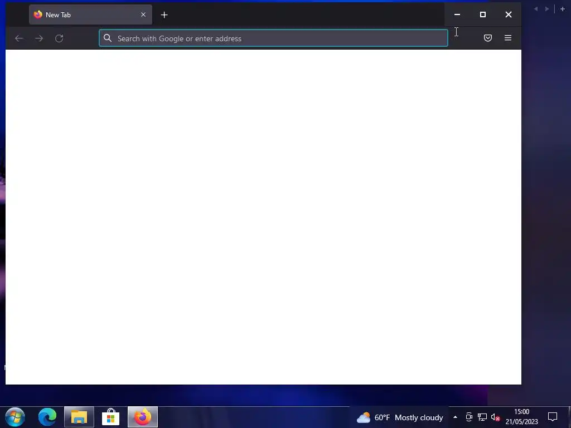Open a new tab with plus button
The image size is (571, 428).
point(164,15)
